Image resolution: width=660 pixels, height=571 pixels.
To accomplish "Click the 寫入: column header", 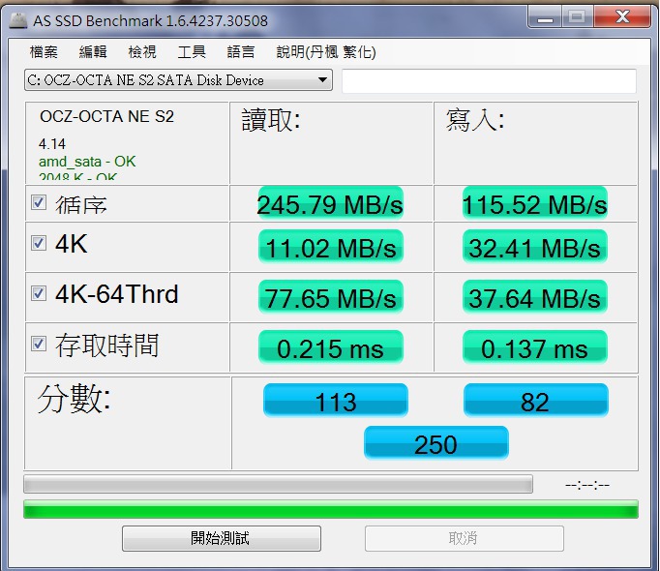I will click(x=475, y=120).
